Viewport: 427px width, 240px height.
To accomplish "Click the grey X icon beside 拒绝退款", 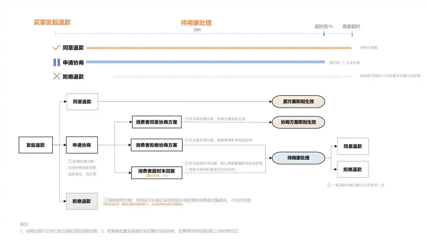I will pos(57,76).
